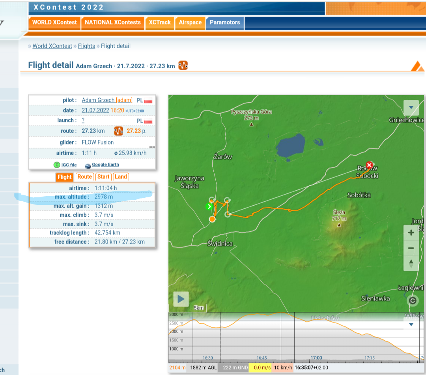This screenshot has width=426, height=375.
Task: Switch to the Land tab
Action: click(x=121, y=177)
